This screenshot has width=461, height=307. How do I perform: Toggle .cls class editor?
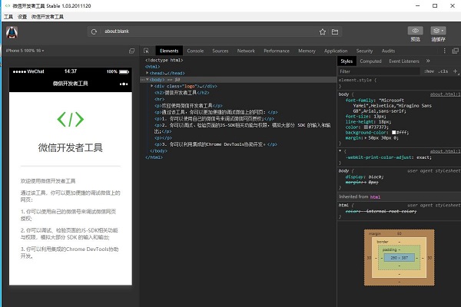coord(443,71)
